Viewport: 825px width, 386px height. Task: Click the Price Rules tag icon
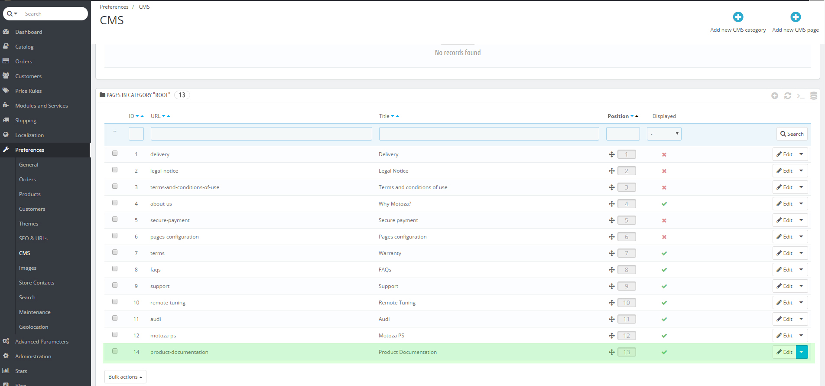[x=6, y=91]
